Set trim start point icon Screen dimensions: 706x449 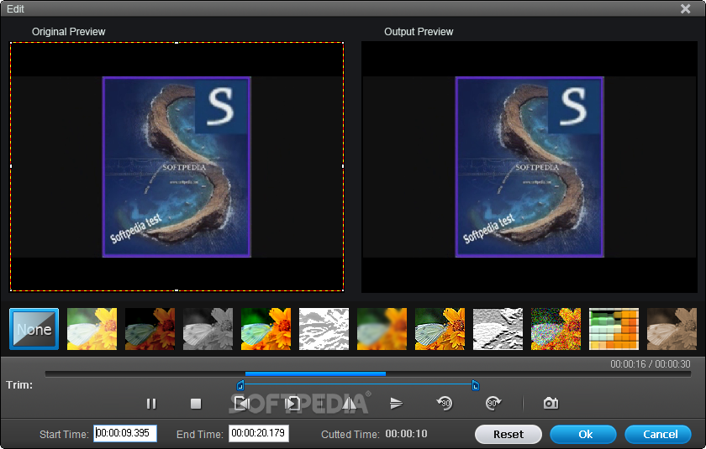(242, 404)
